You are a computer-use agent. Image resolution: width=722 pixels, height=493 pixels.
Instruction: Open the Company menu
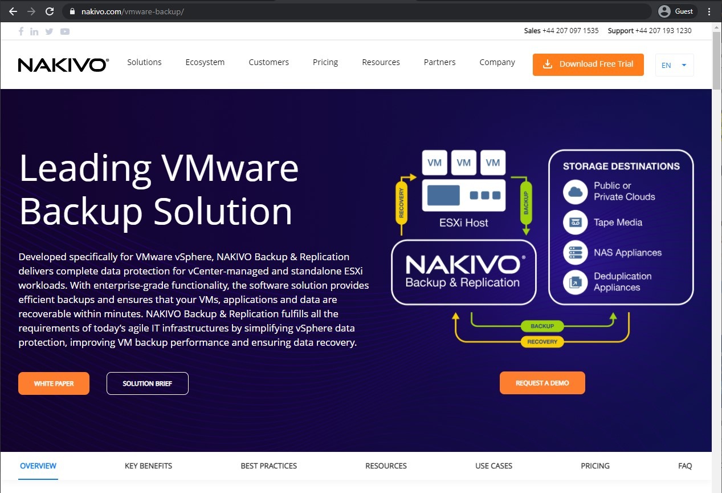[x=497, y=62]
